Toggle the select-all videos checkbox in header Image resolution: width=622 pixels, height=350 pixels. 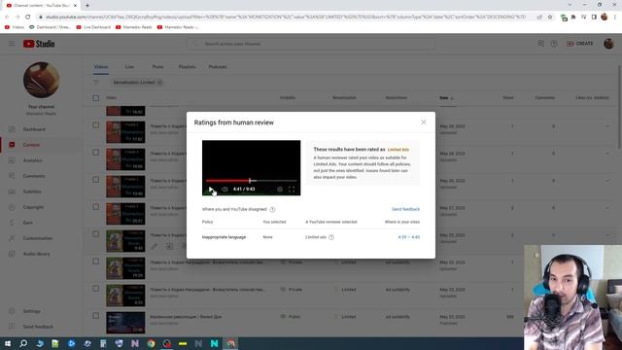coord(95,98)
